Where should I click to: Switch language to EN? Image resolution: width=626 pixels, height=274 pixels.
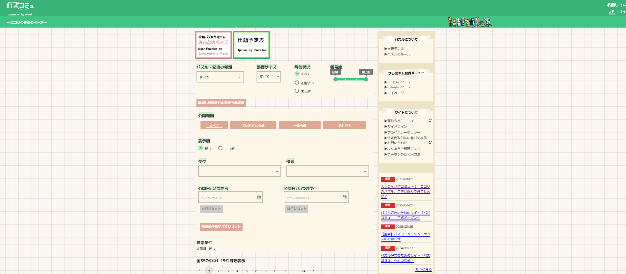click(622, 11)
